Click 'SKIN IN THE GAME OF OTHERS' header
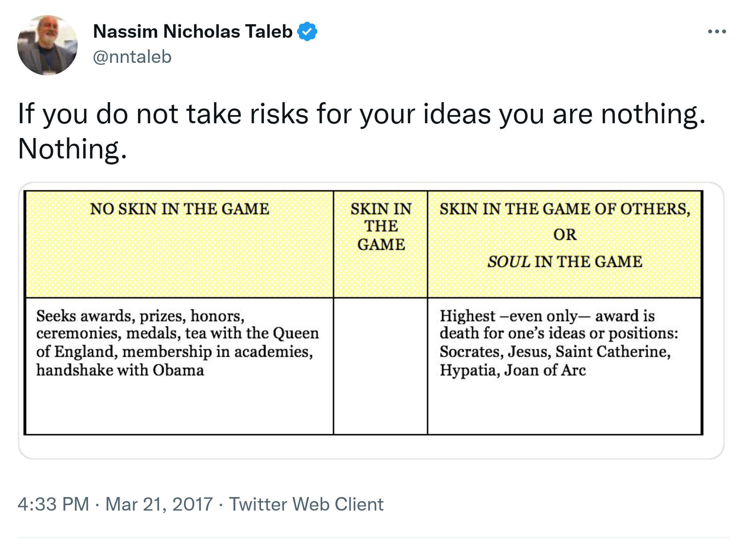The image size is (741, 548). 565,209
